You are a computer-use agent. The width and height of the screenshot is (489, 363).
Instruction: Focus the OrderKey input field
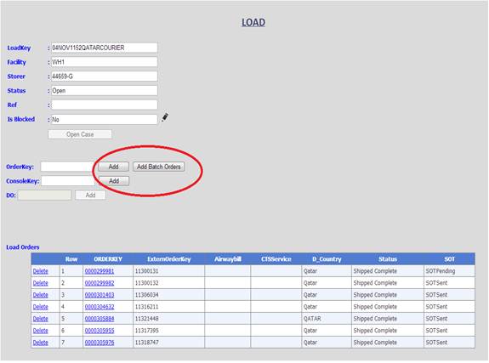[x=67, y=167]
